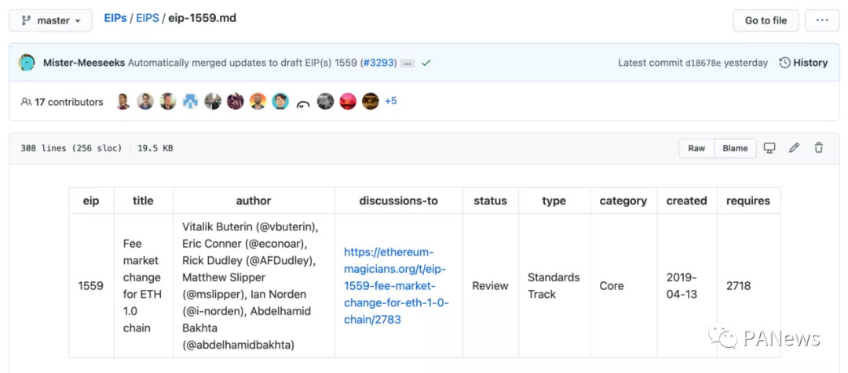Viewport: 848px width, 373px height.
Task: Open pull request #3293 link
Action: [x=378, y=63]
